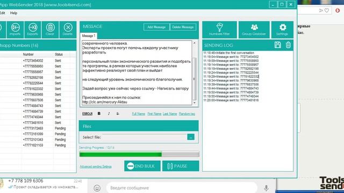Select number +77776837506 row
This screenshot has width=344, height=193.
[38, 100]
